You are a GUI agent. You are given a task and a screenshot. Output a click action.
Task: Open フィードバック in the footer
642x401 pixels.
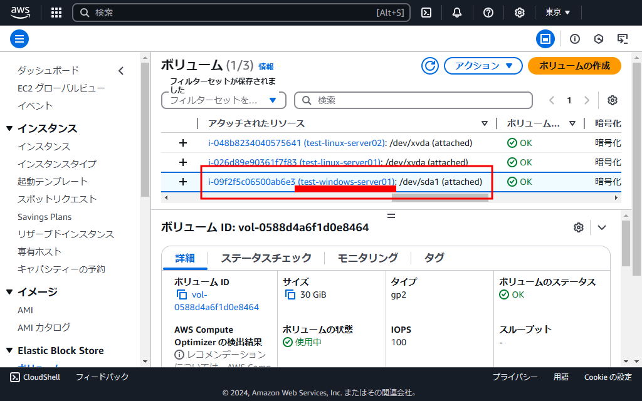point(102,377)
